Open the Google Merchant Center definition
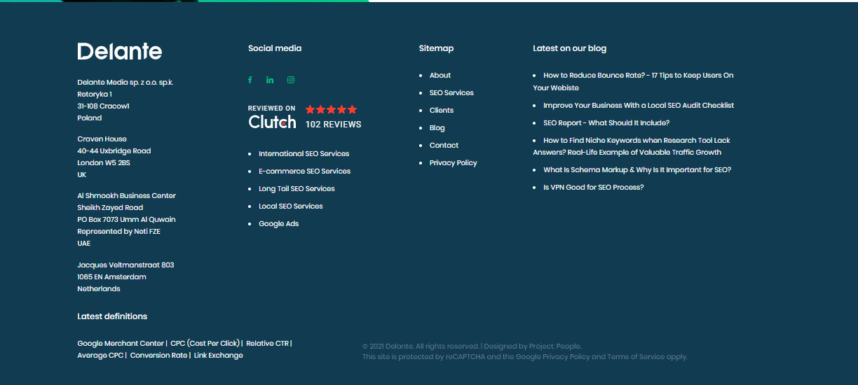 [121, 344]
